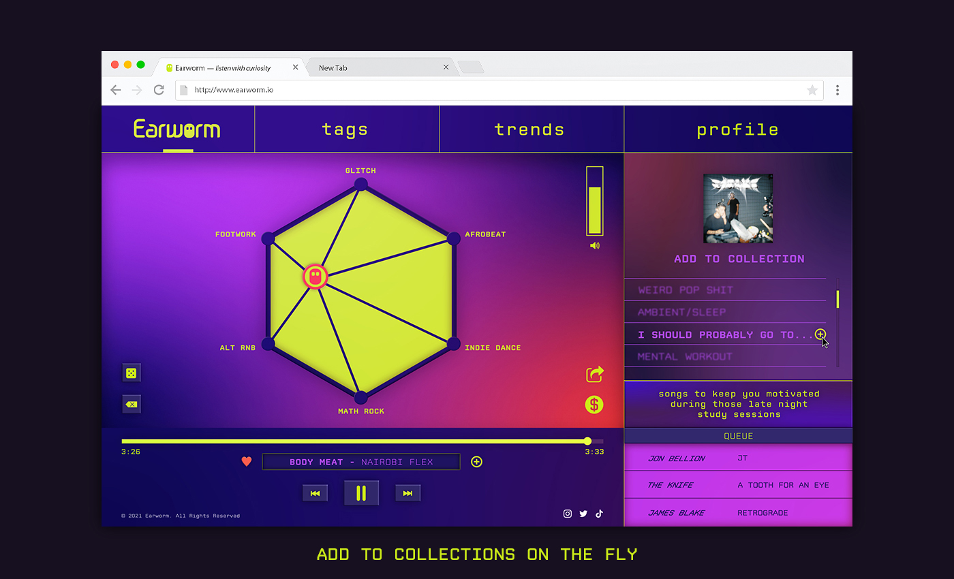The height and width of the screenshot is (579, 954).
Task: Adjust the volume level bar
Action: pyautogui.click(x=595, y=201)
